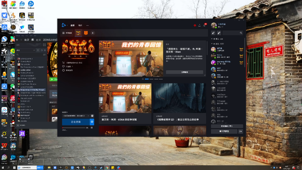302x170 pixels.
Task: Click the friend settings icon beside add friend
Action: (x=219, y=33)
